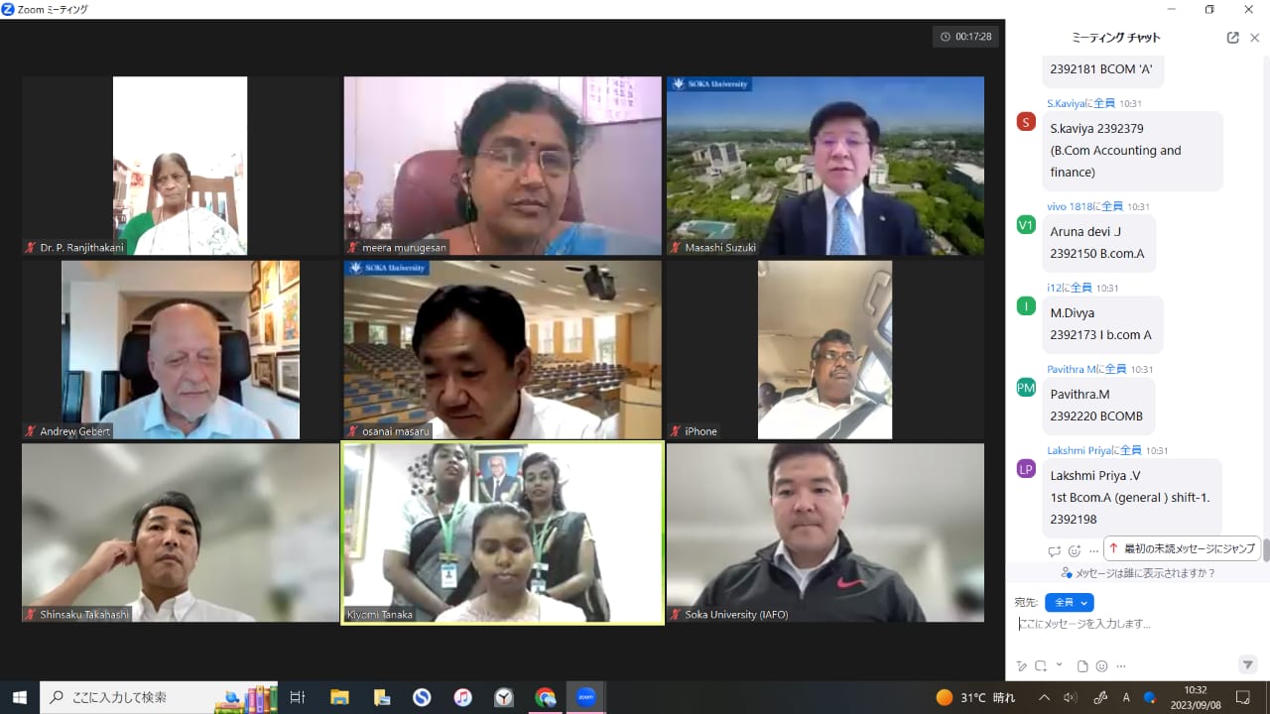This screenshot has height=714, width=1270.
Task: Open Chrome from the Windows taskbar
Action: click(x=545, y=697)
